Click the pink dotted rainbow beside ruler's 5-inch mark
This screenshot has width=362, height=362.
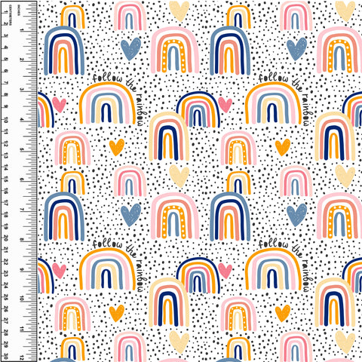pos(72,148)
